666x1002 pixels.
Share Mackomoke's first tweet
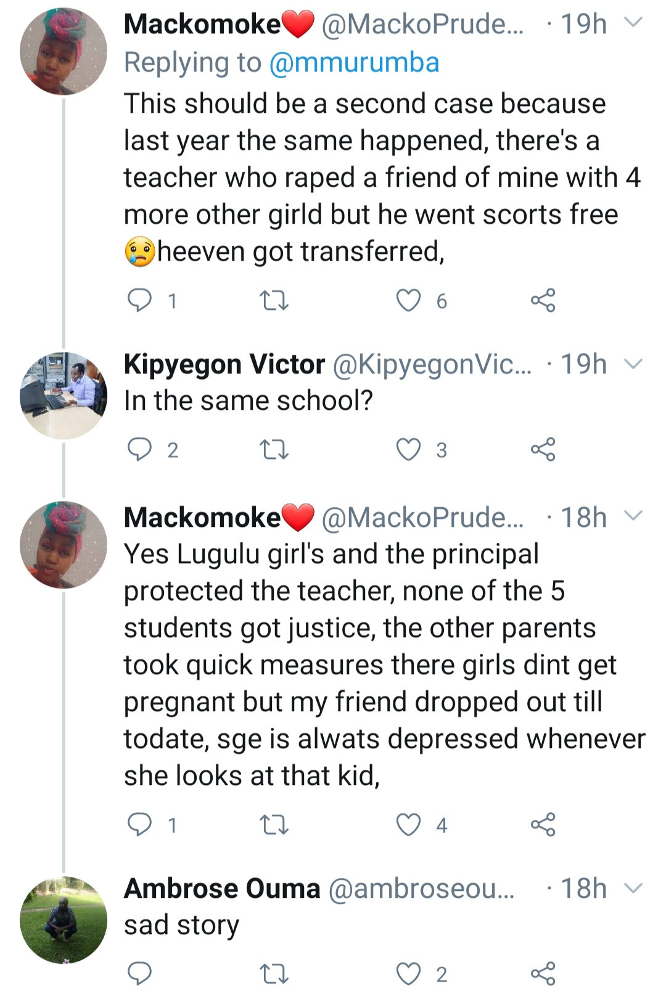[x=543, y=300]
